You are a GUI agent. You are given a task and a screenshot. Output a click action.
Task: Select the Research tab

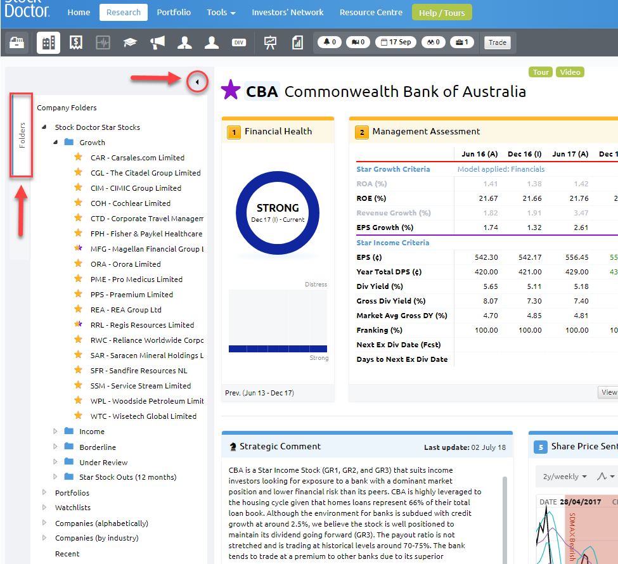pos(124,13)
